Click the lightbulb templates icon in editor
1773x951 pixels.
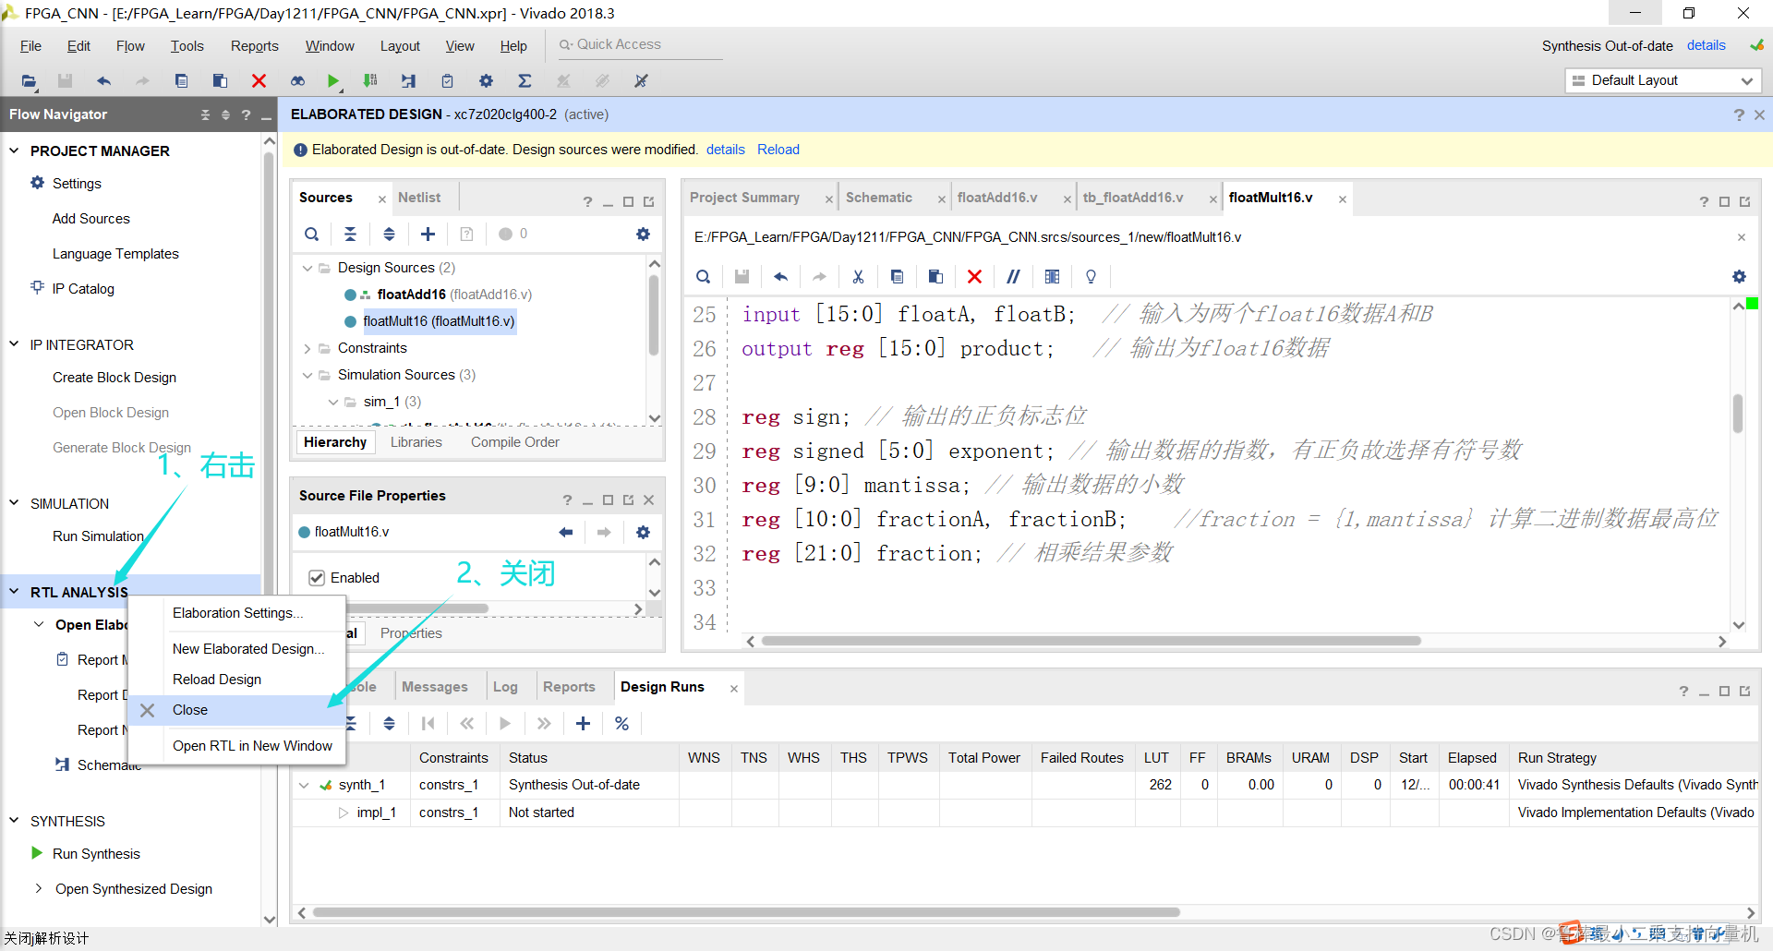coord(1091,277)
